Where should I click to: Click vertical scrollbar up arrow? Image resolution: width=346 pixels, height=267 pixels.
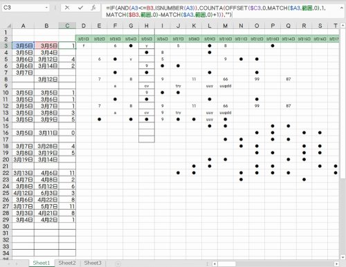pos(343,25)
